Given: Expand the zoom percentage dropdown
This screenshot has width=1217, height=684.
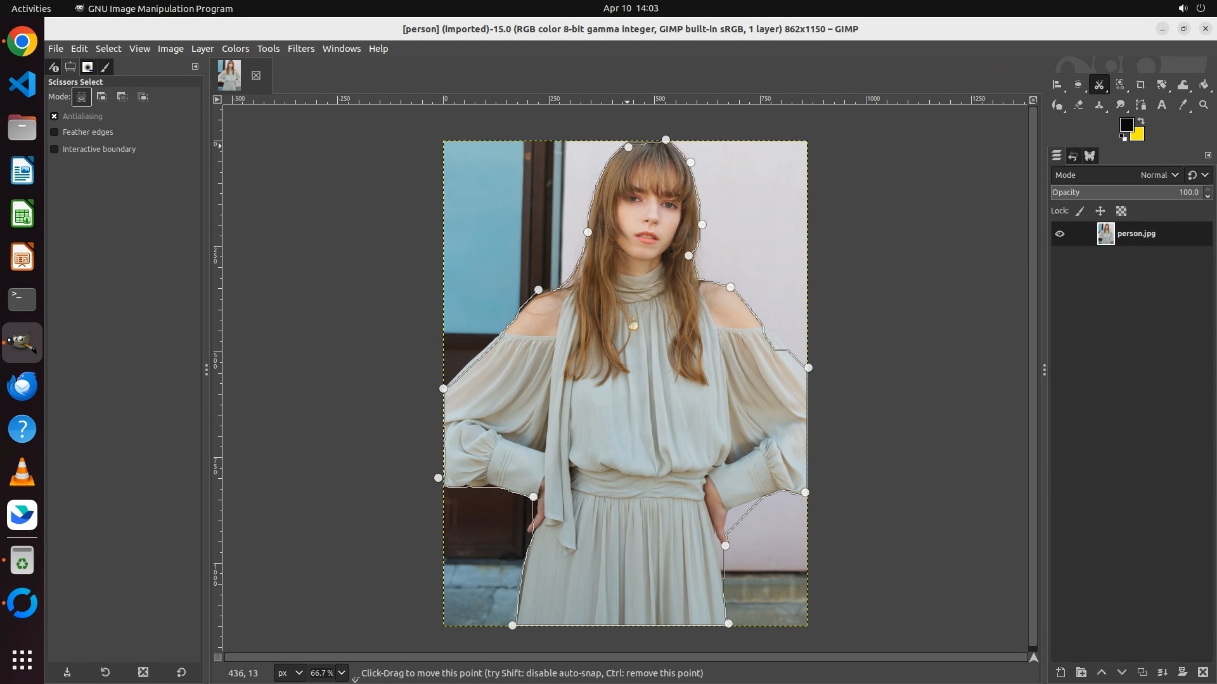Looking at the screenshot, I should (342, 673).
